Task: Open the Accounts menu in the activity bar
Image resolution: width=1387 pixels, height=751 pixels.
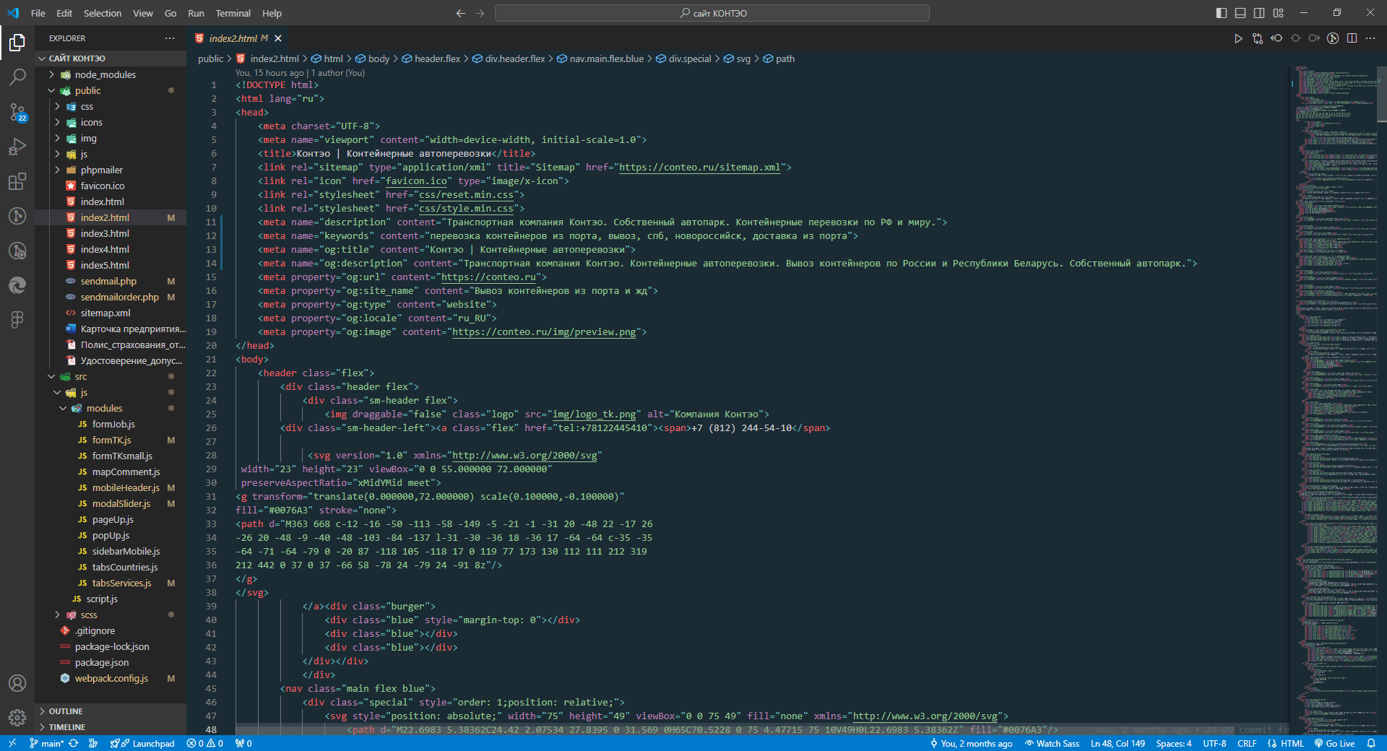Action: coord(17,683)
